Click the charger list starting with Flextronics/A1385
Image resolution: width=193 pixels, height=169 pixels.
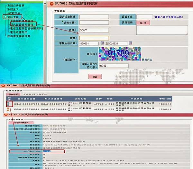pyautogui.click(x=84, y=161)
